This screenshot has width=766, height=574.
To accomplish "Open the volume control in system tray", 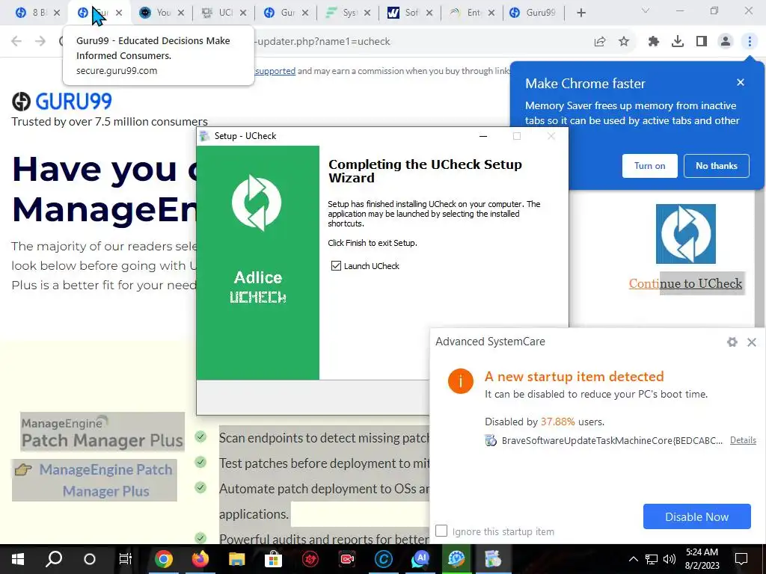I will [x=670, y=559].
